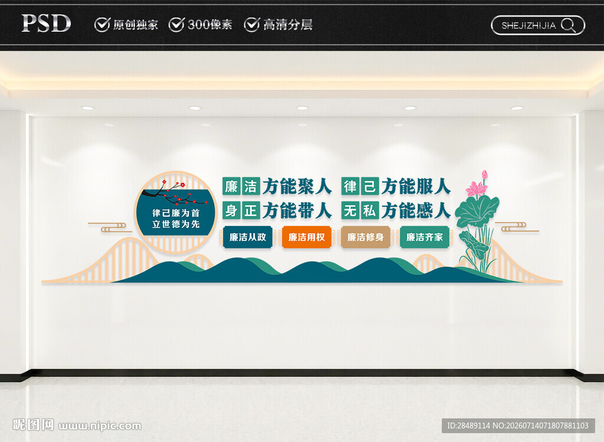Click the plum blossom branch illustration

(x=173, y=193)
